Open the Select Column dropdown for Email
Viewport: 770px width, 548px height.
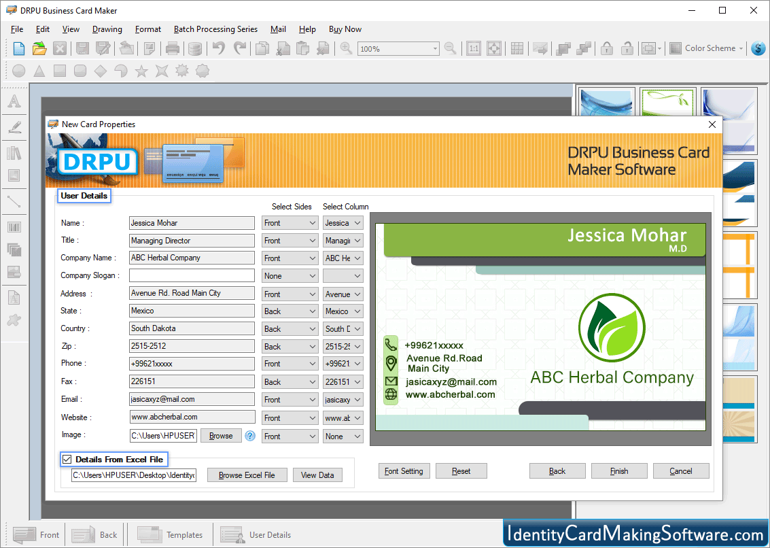coord(343,400)
